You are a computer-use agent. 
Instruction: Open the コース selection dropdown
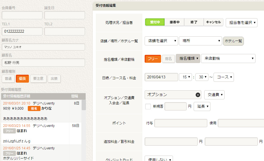coord(223,77)
